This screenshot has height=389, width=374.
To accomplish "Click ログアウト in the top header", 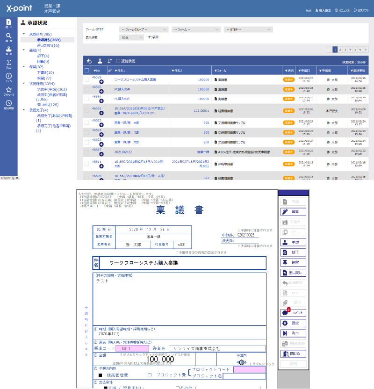I will (x=361, y=10).
